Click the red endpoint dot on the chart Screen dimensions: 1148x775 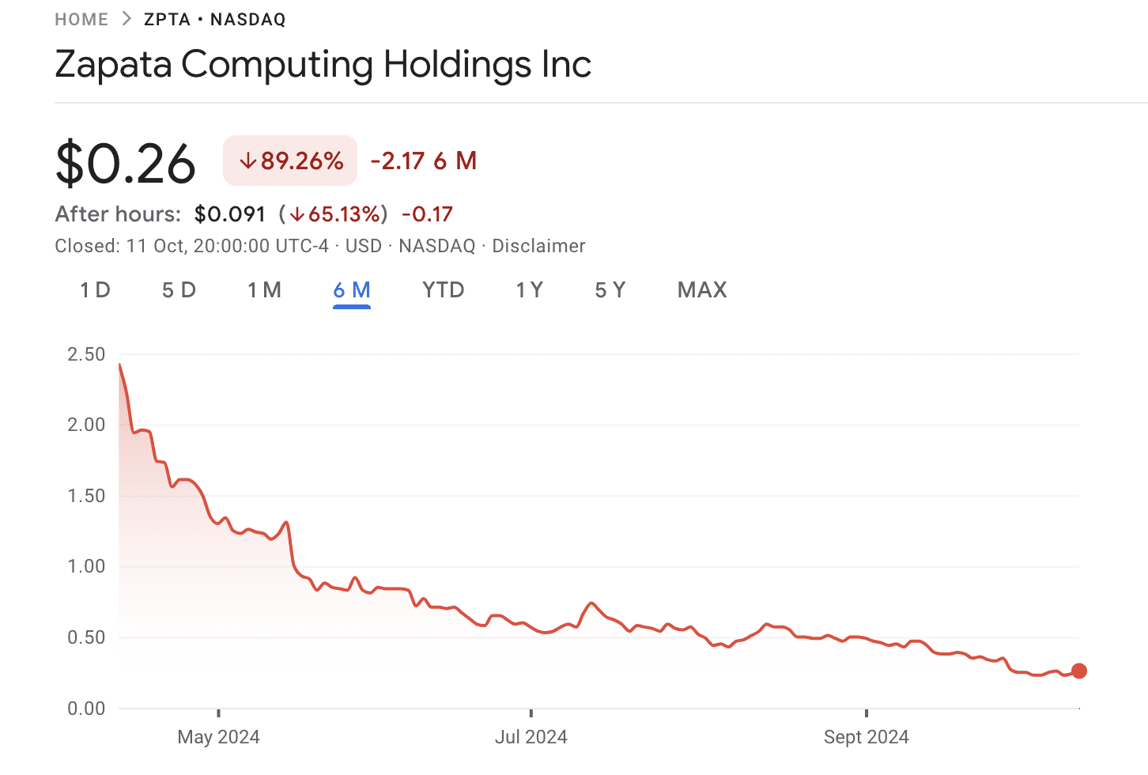point(1078,671)
